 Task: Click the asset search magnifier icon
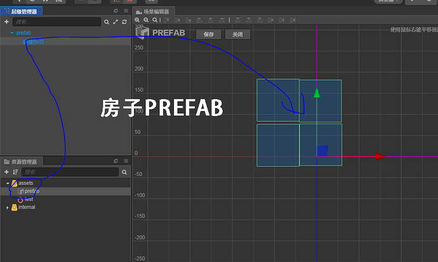124,172
